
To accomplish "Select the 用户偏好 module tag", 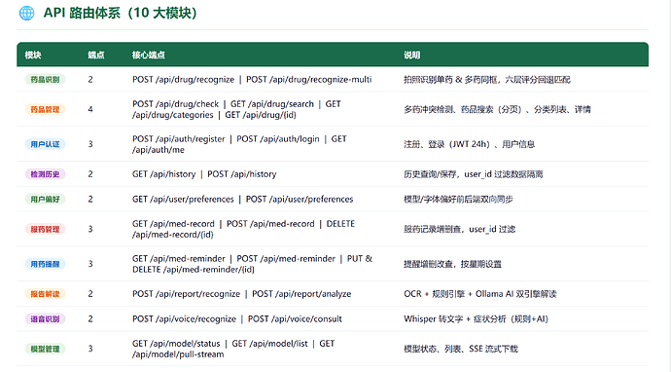I will point(45,199).
